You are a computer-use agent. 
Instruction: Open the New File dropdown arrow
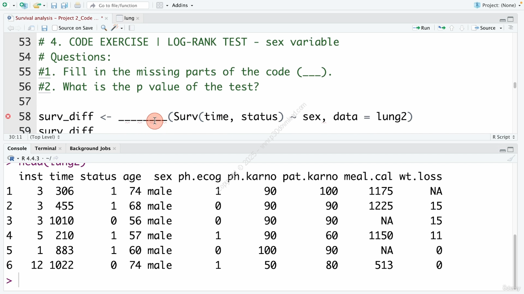[13, 6]
